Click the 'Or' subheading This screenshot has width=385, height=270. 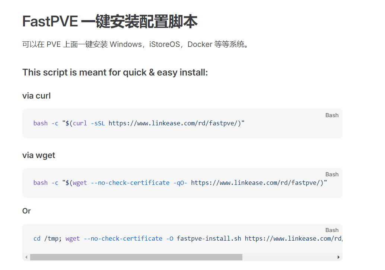pos(26,211)
